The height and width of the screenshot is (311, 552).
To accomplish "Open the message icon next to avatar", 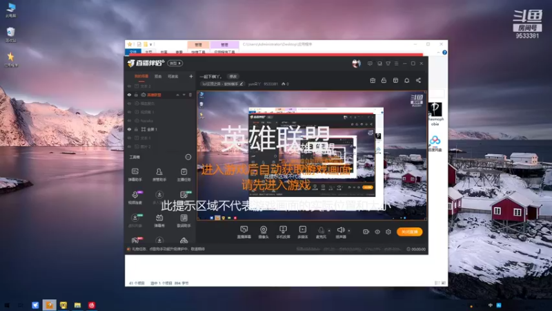I will 370,64.
